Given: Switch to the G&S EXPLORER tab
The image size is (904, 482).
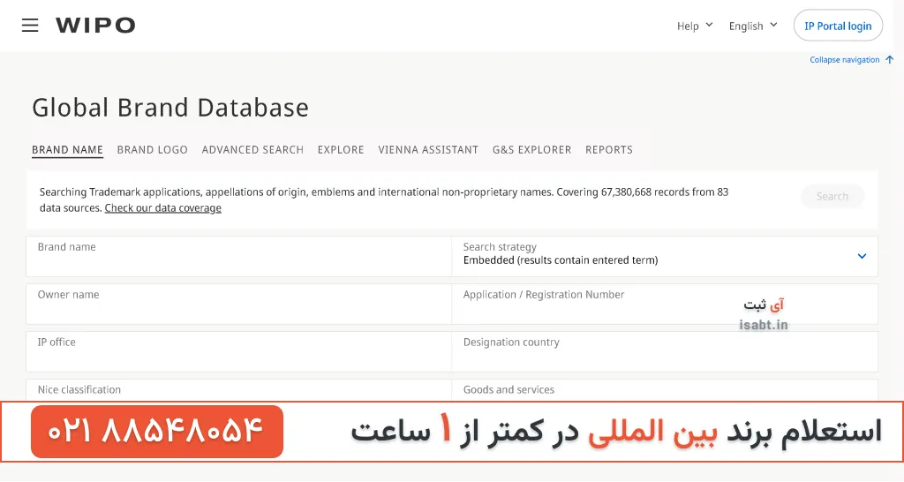Looking at the screenshot, I should [531, 150].
